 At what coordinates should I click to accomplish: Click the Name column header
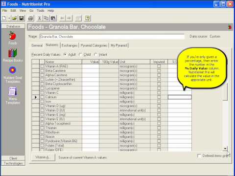point(63,62)
